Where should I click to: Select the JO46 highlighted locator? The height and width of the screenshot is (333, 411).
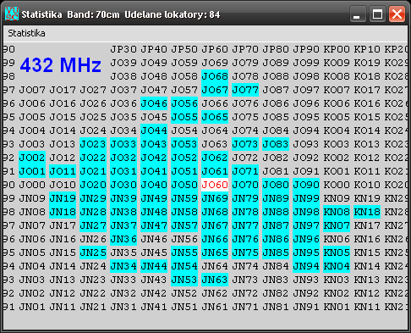pyautogui.click(x=154, y=103)
